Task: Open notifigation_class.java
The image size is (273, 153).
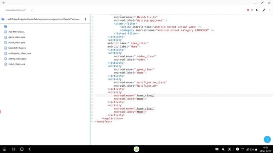Action: 20,53
